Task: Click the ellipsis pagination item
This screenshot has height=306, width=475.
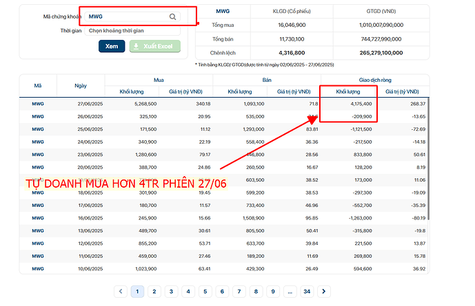Action: (x=290, y=291)
